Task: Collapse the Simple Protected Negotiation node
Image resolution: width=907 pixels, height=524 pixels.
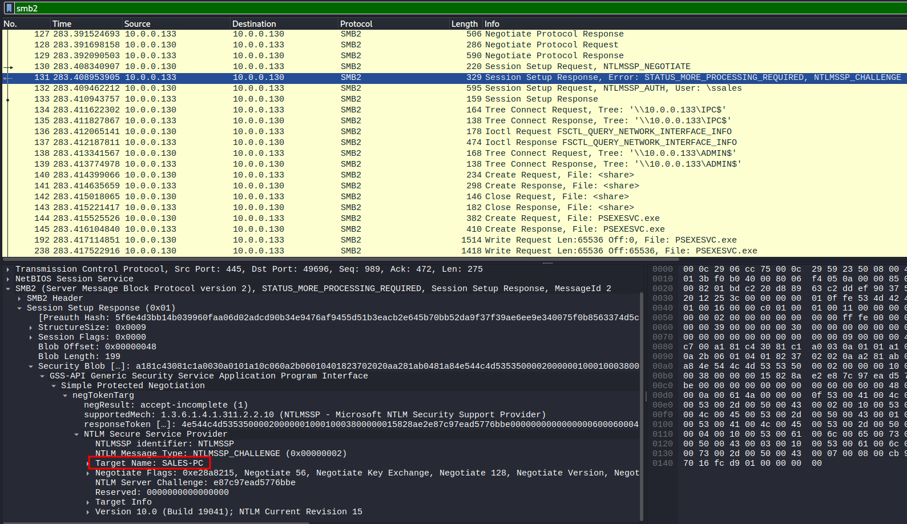Action: 53,386
